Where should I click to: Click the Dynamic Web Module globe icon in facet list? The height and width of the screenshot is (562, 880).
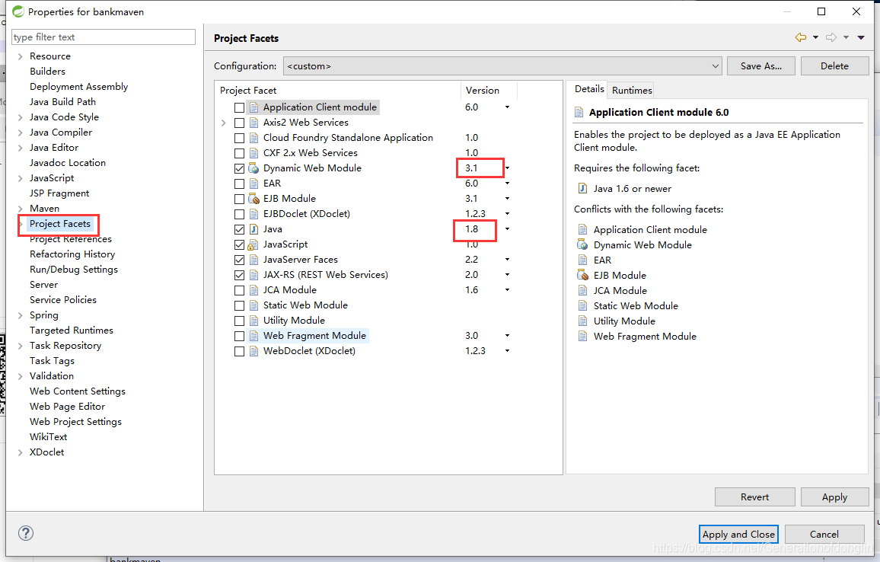(253, 168)
